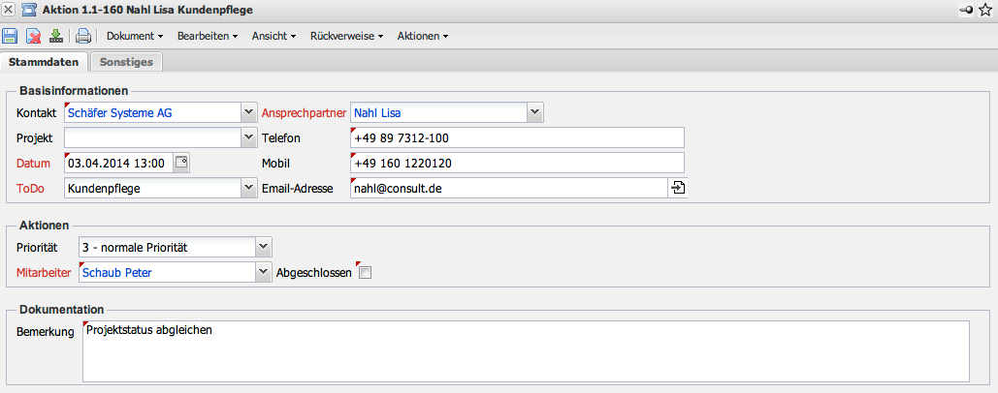Close the Aktion window tab
Viewport: 998px width, 393px height.
[9, 10]
